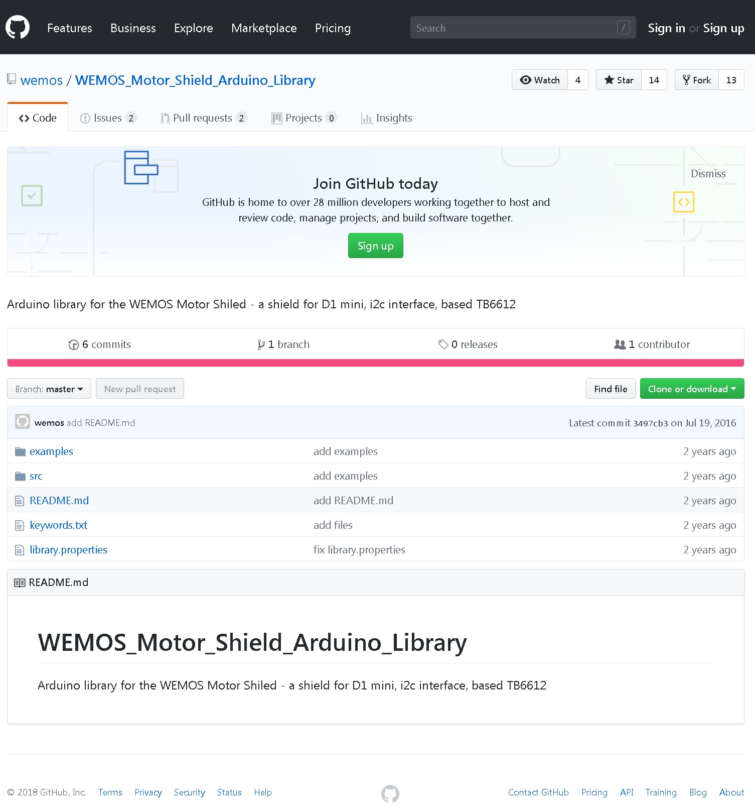Open the src folder
The height and width of the screenshot is (806, 755).
[x=36, y=476]
